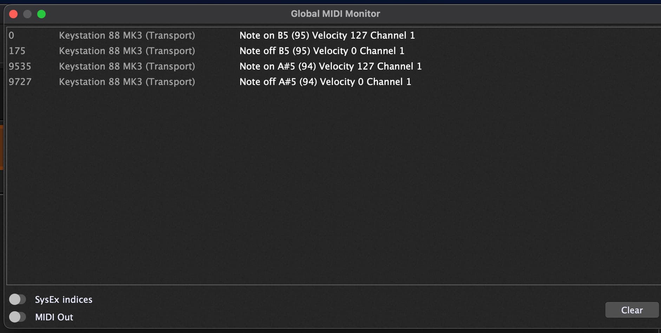Viewport: 661px width, 333px height.
Task: Click the MIDI Out label text
Action: point(54,317)
